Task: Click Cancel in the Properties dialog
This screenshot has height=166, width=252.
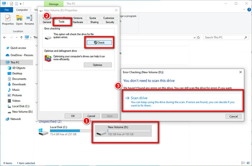Action: [x=91, y=116]
